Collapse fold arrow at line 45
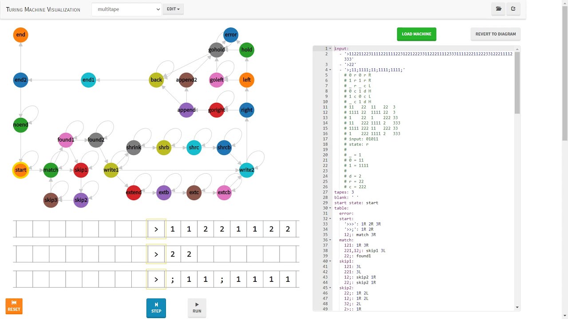This screenshot has height=319, width=568. (330, 288)
